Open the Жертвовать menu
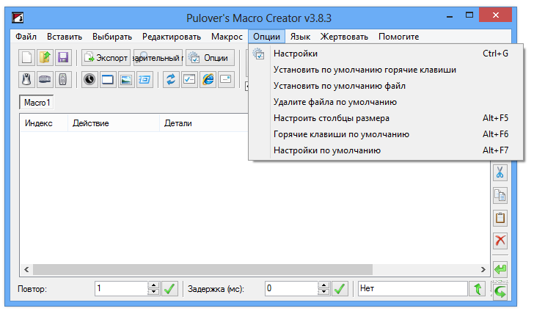Image resolution: width=534 pixels, height=333 pixels. pos(344,37)
